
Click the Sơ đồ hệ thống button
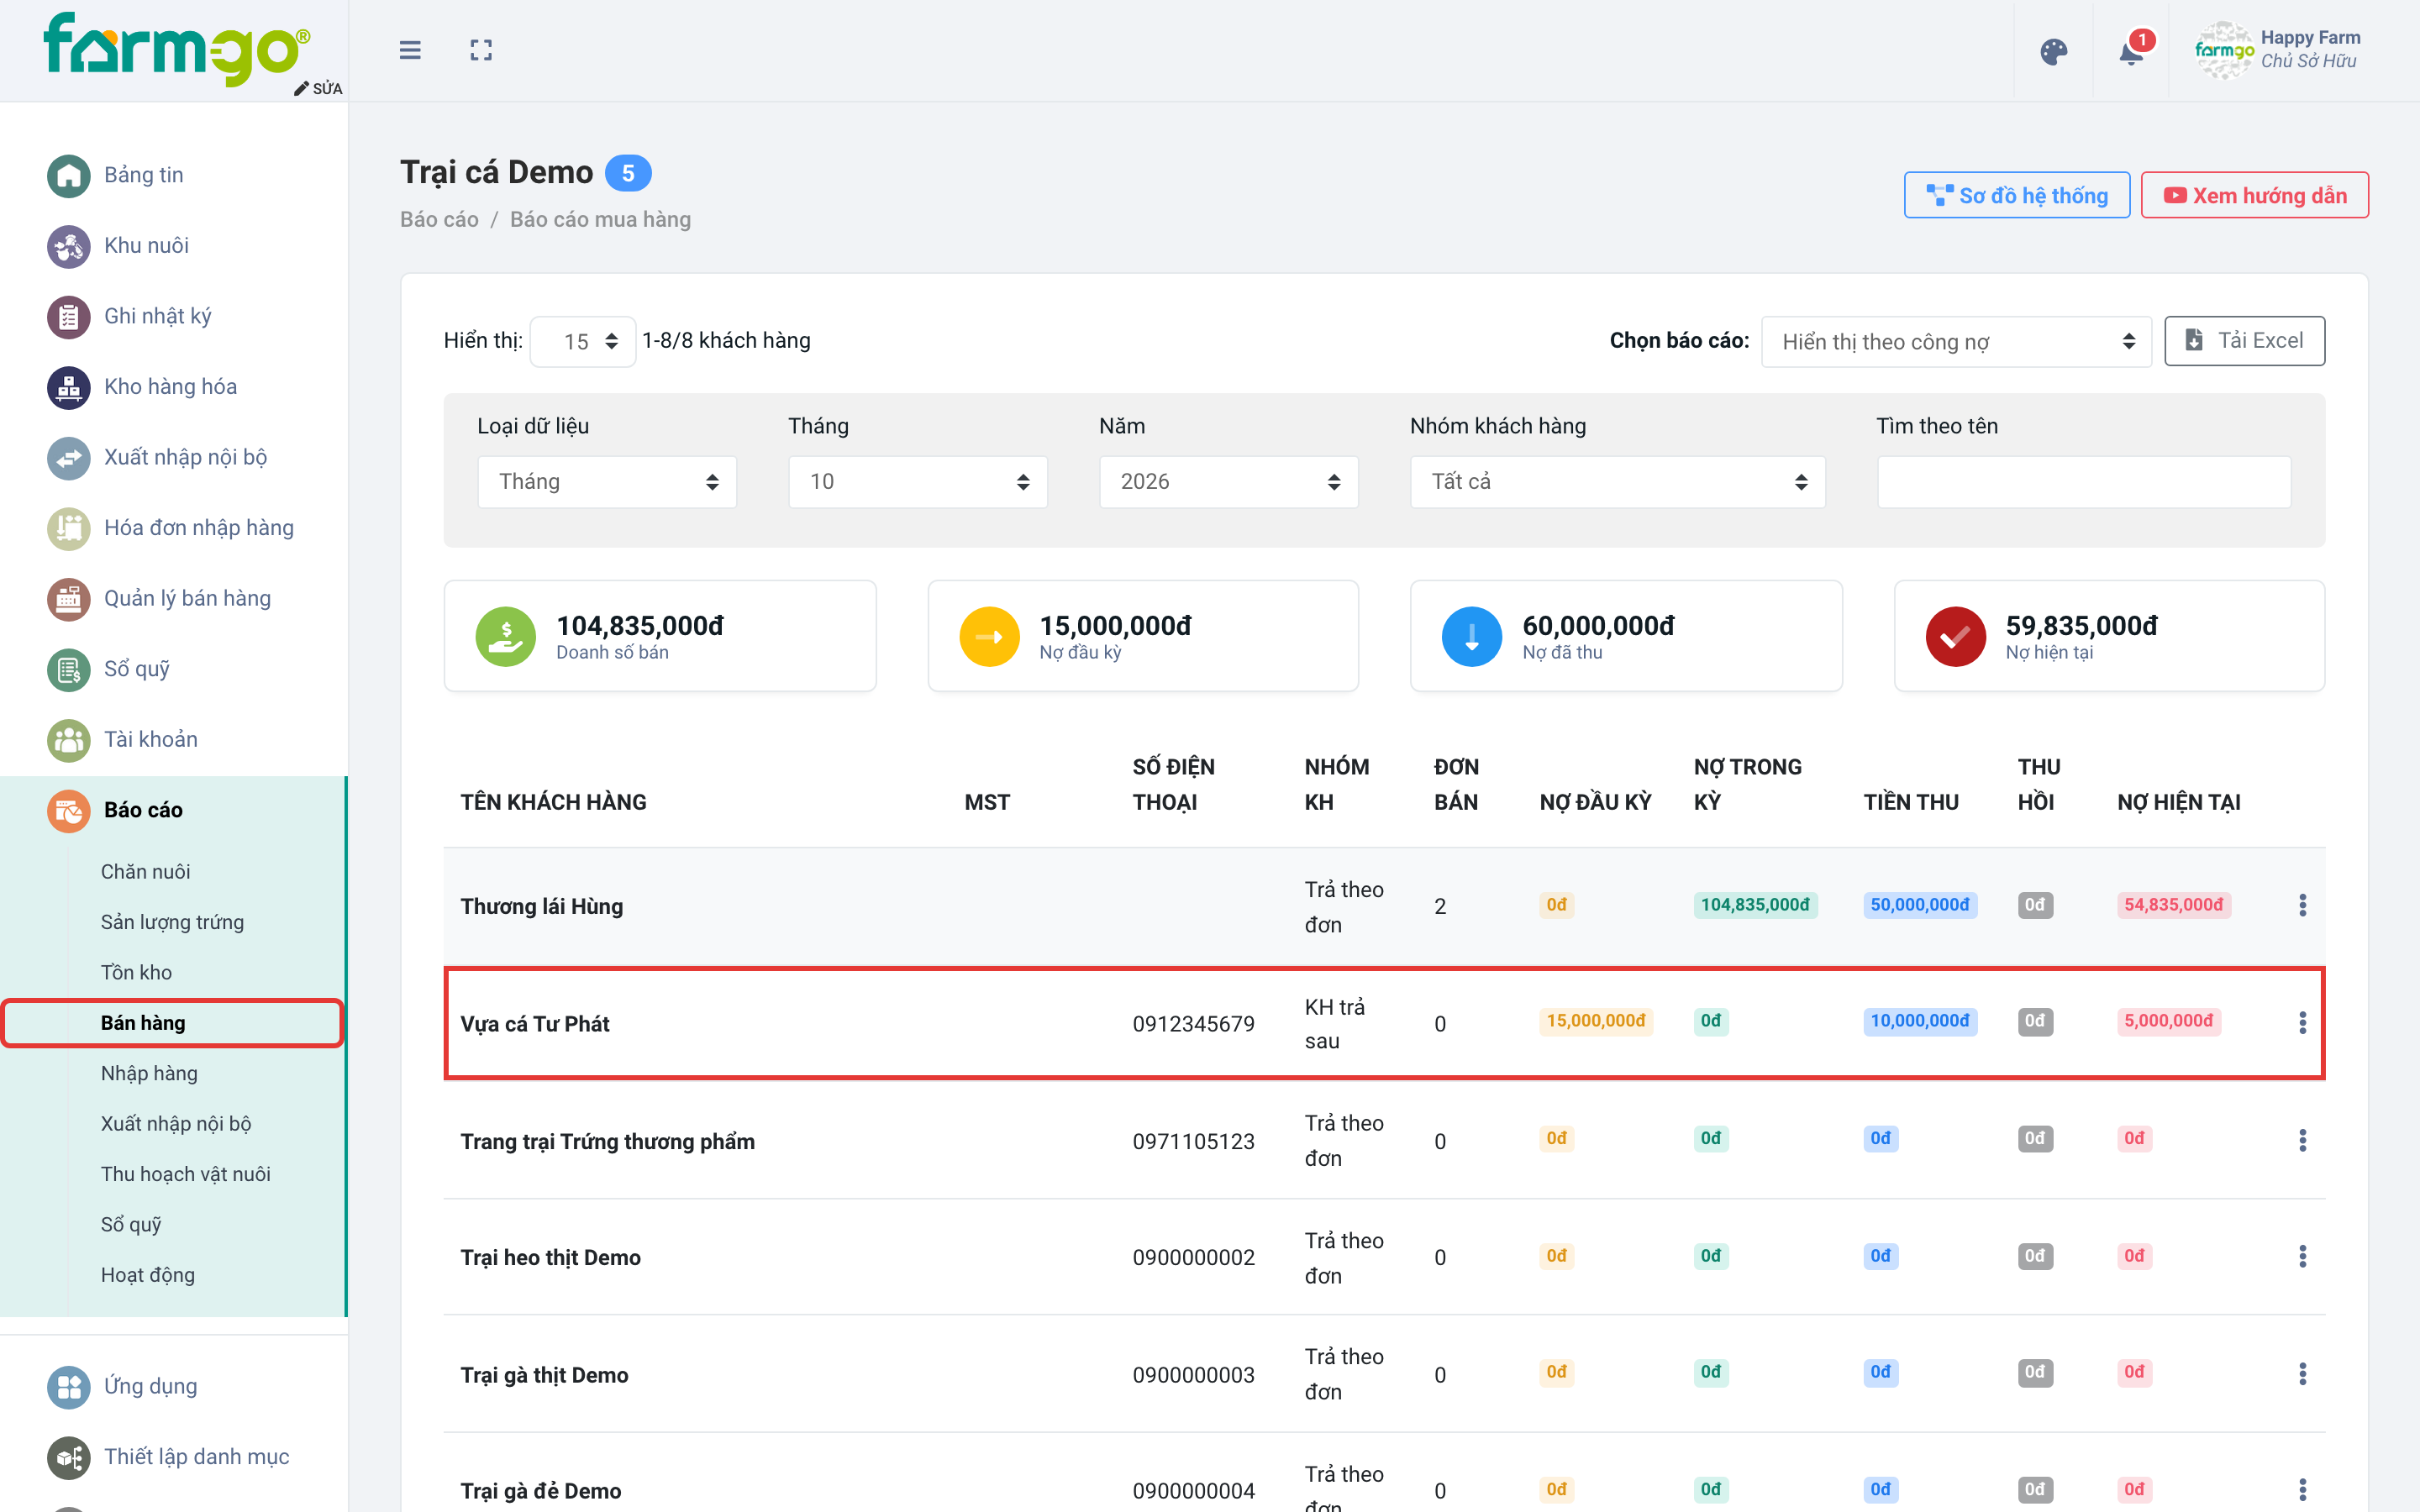[2016, 195]
